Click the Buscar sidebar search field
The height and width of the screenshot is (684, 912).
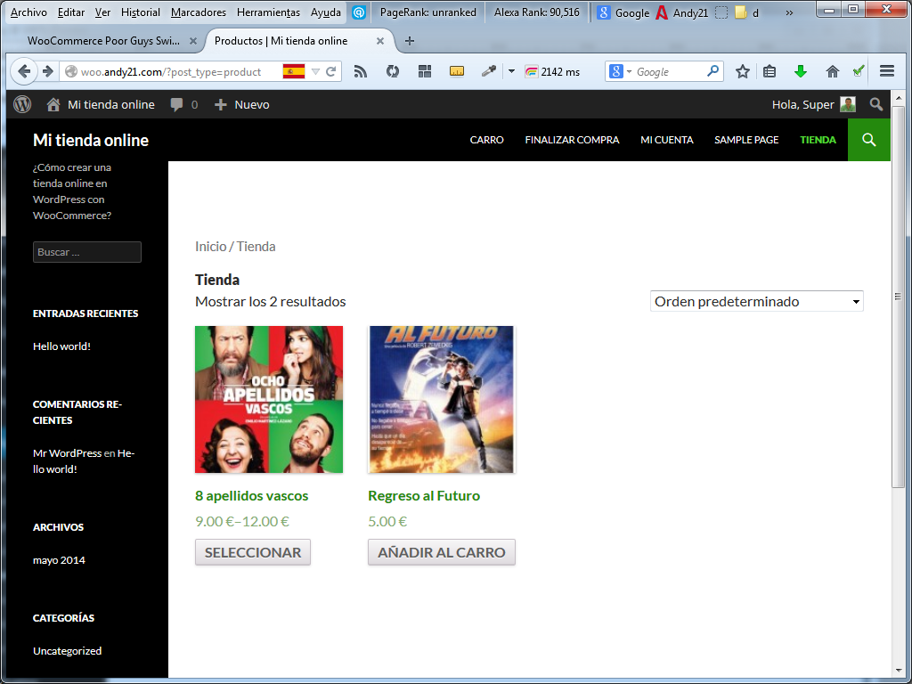[87, 252]
